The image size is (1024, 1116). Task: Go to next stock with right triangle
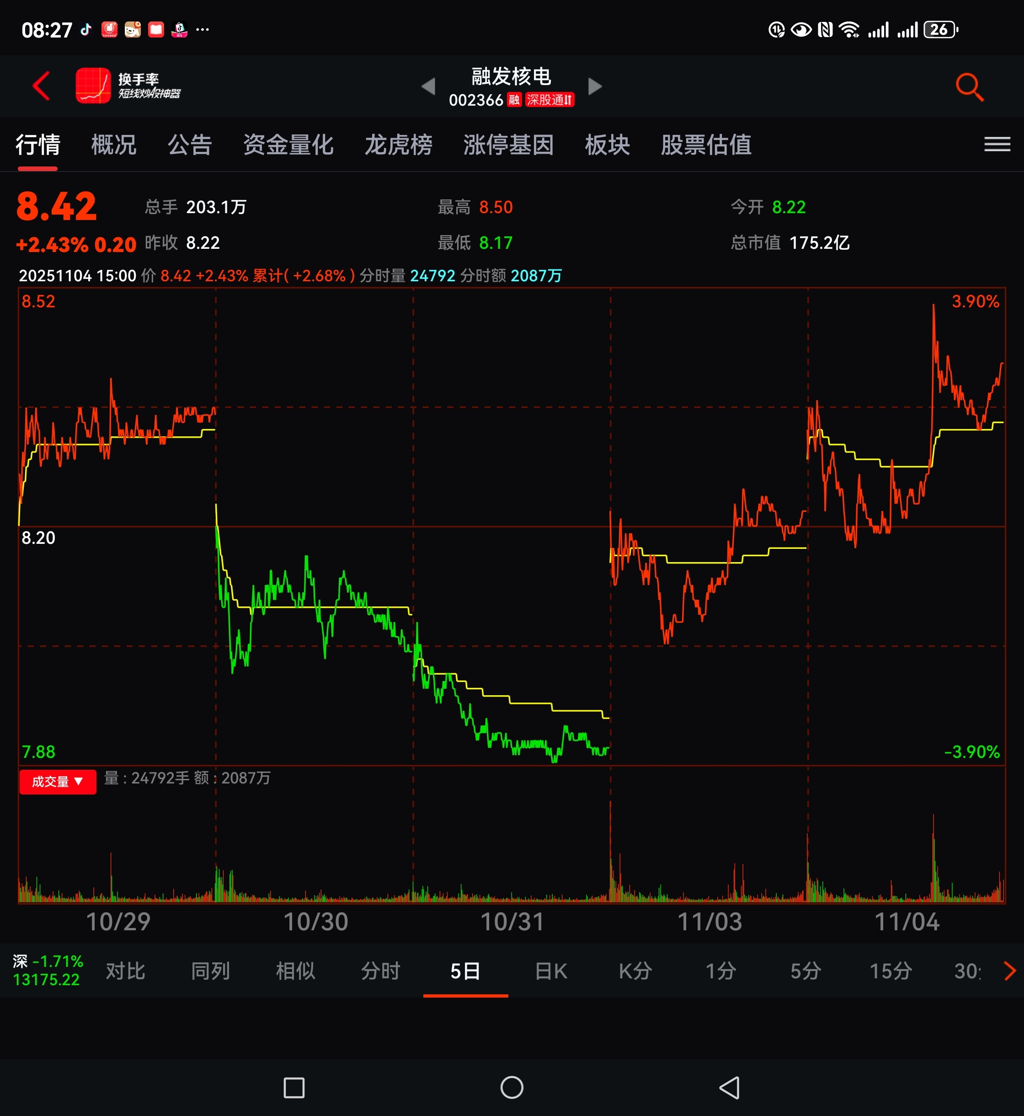[x=595, y=86]
